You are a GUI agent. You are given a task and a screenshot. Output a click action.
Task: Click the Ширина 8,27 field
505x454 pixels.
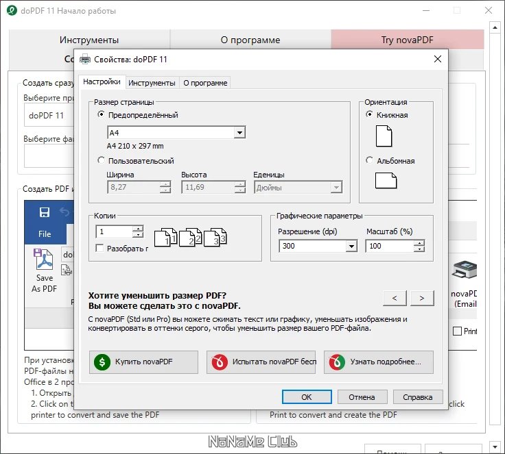pos(134,187)
